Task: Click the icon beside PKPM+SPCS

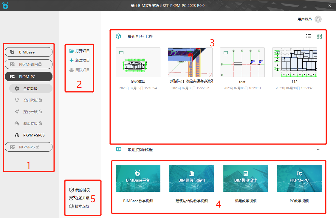Action: tap(17, 135)
